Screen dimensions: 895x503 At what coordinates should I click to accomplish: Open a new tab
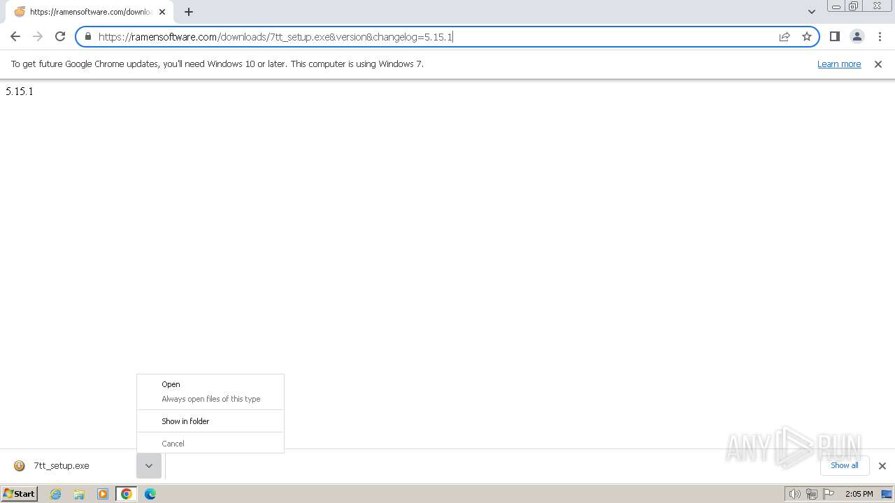pyautogui.click(x=189, y=12)
